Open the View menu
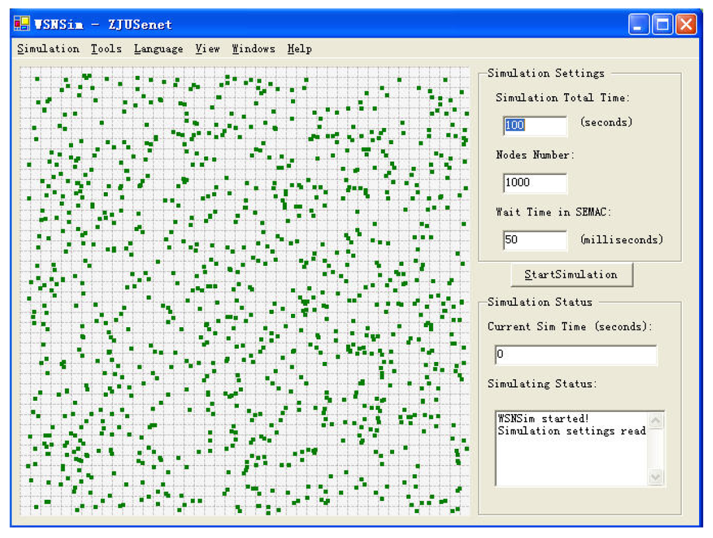 [207, 49]
